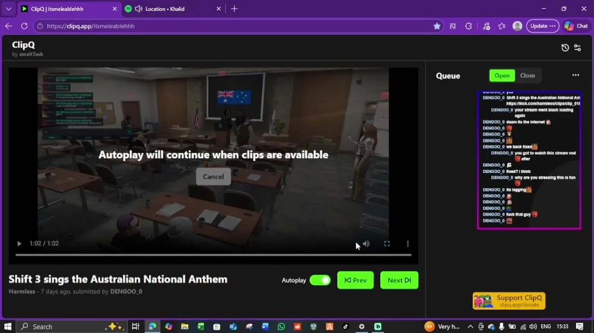
Task: View site information icon
Action: (39, 26)
